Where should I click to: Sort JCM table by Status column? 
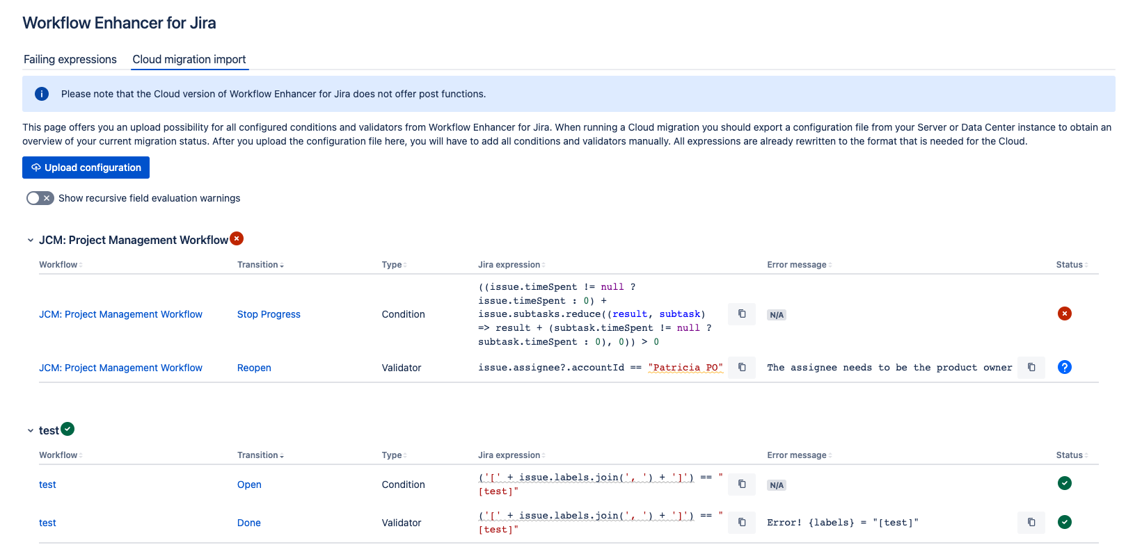pyautogui.click(x=1072, y=265)
